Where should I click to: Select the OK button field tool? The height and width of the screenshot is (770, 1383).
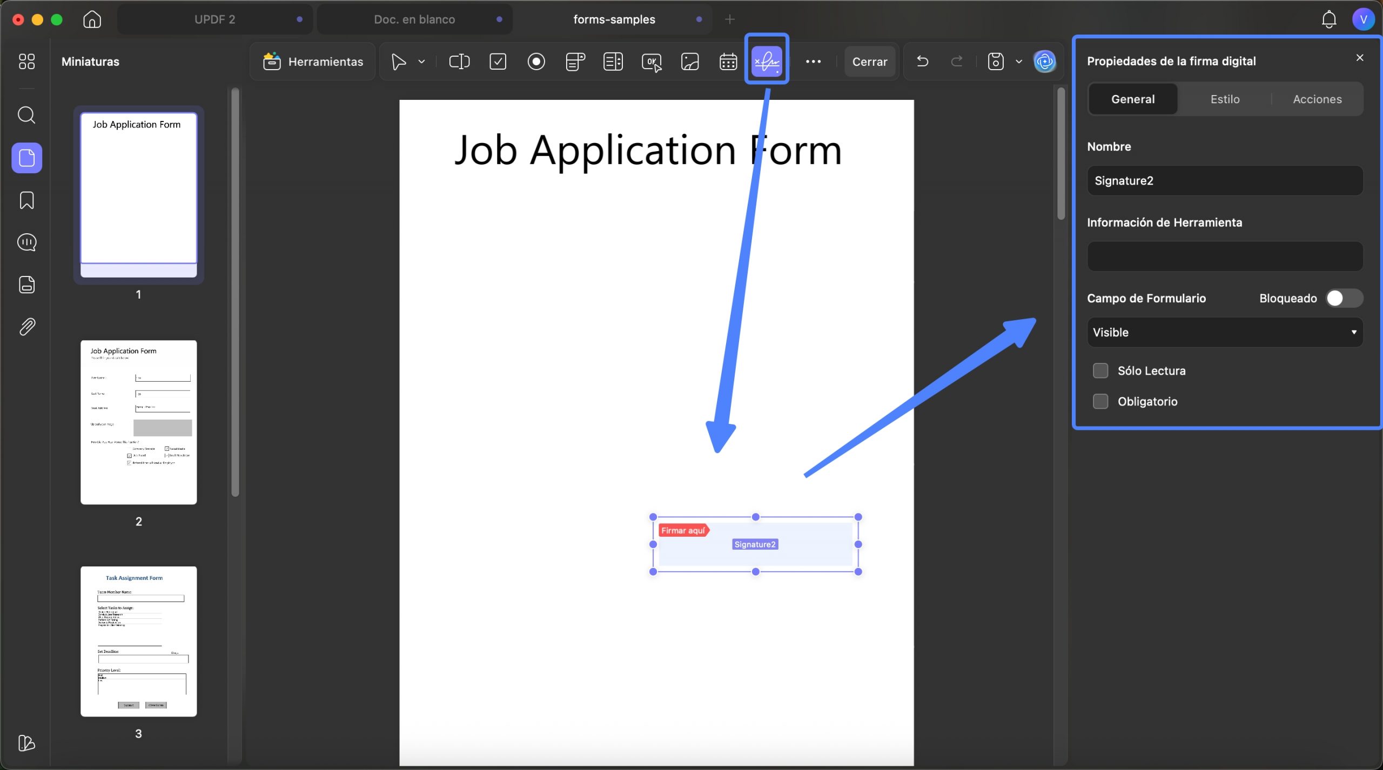tap(652, 62)
